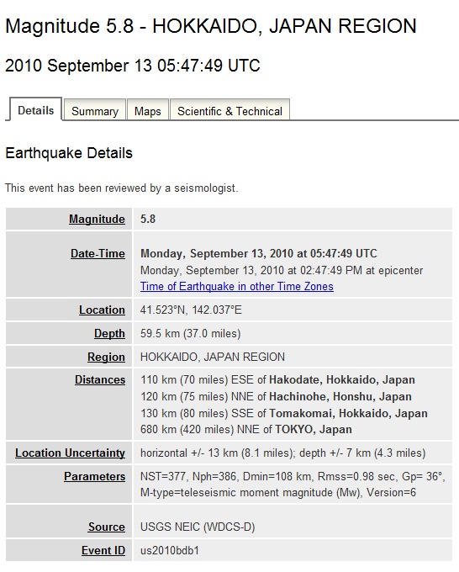The width and height of the screenshot is (459, 572).
Task: Click the event ID value us2010bdb1
Action: tap(170, 550)
